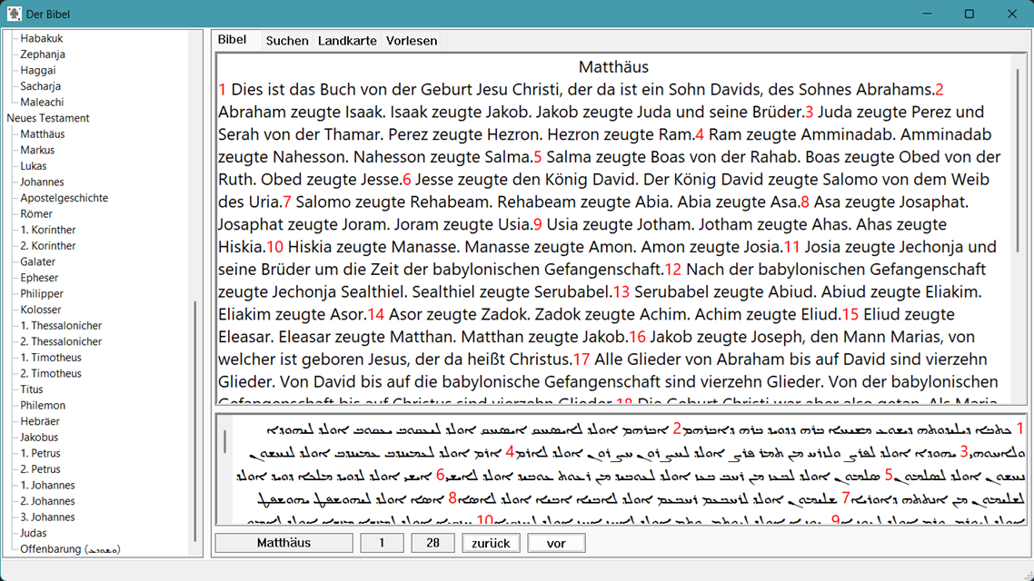
Task: Open the Suchen tab
Action: click(287, 41)
